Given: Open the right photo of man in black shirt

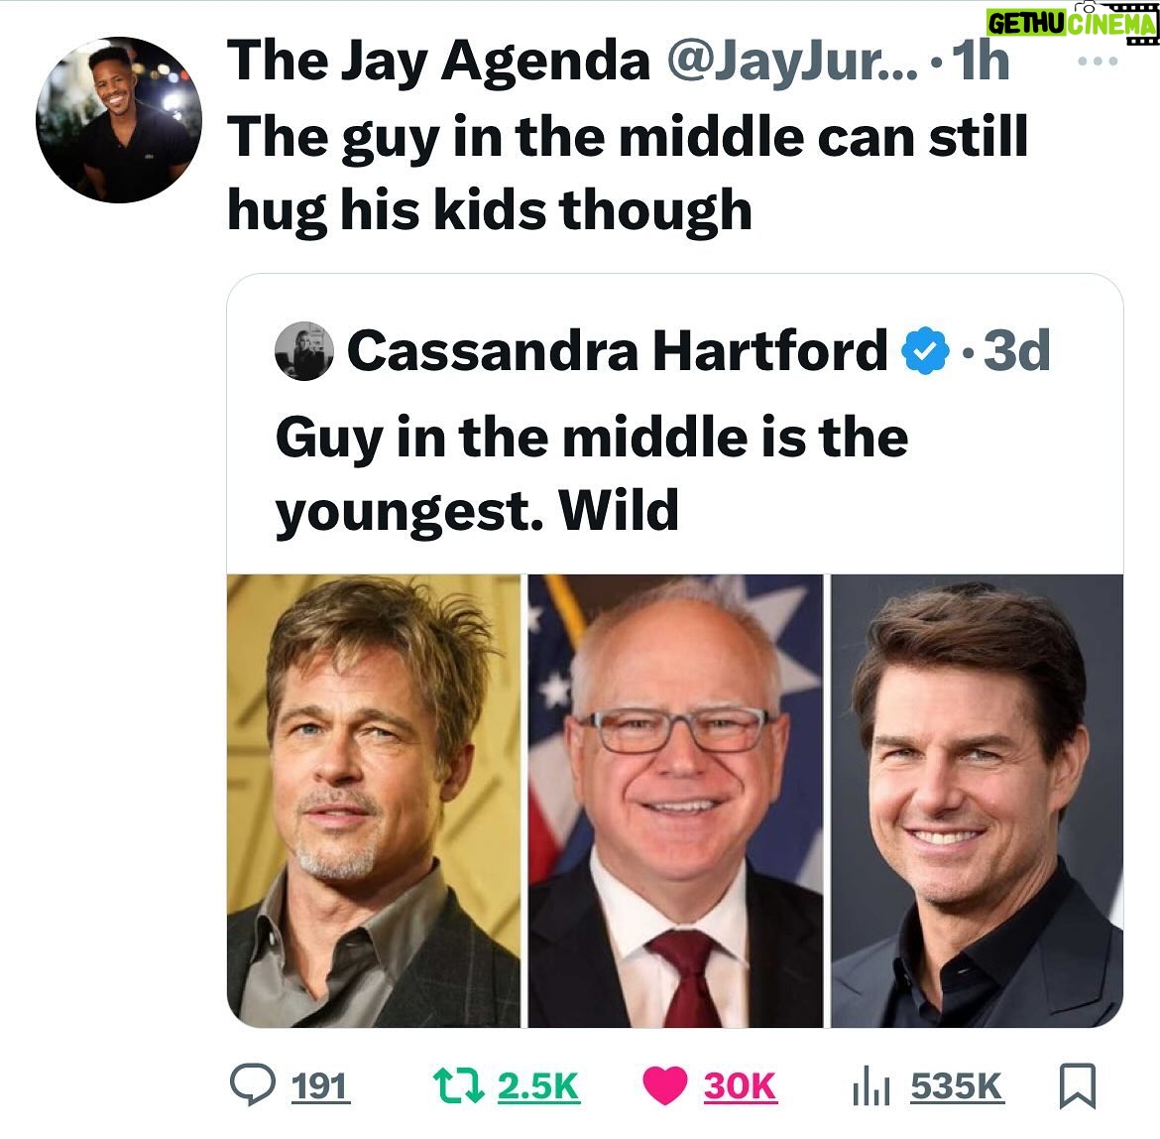Looking at the screenshot, I should click(x=978, y=801).
